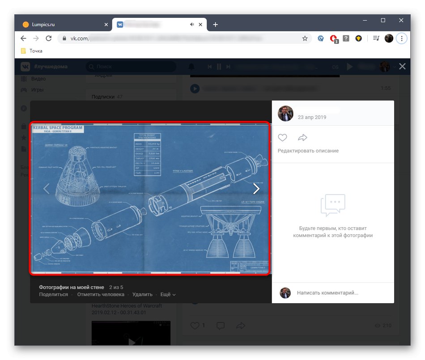Like the photo with the heart icon

(x=282, y=137)
